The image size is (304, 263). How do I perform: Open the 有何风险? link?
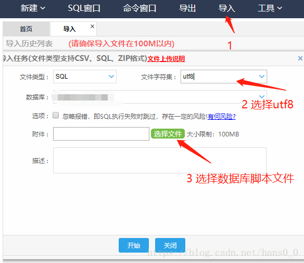point(221,117)
